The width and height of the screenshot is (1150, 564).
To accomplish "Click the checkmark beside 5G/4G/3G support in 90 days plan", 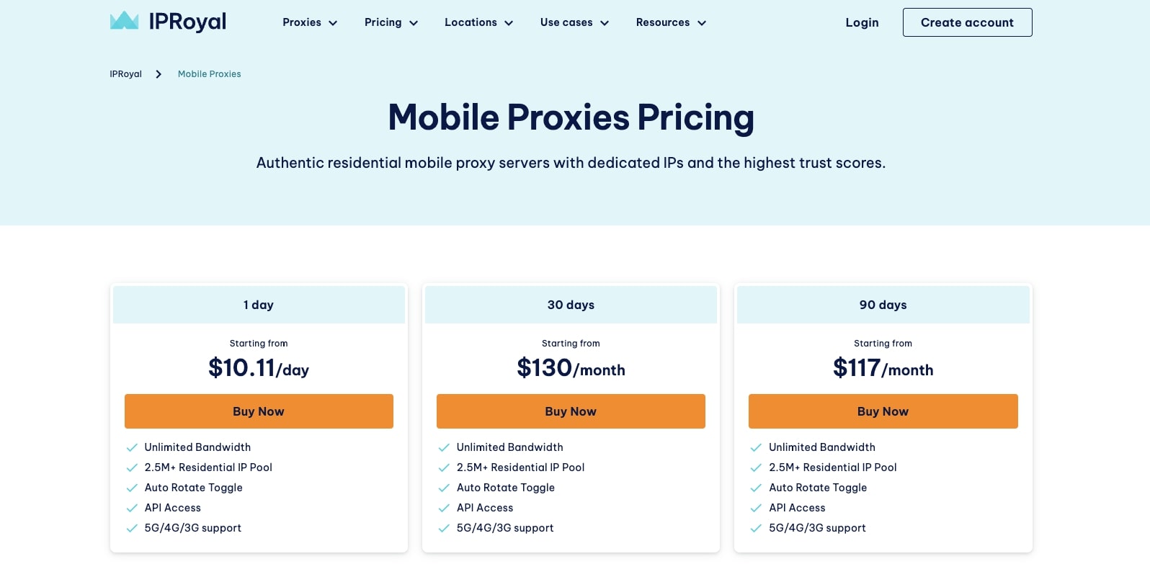I will (757, 528).
